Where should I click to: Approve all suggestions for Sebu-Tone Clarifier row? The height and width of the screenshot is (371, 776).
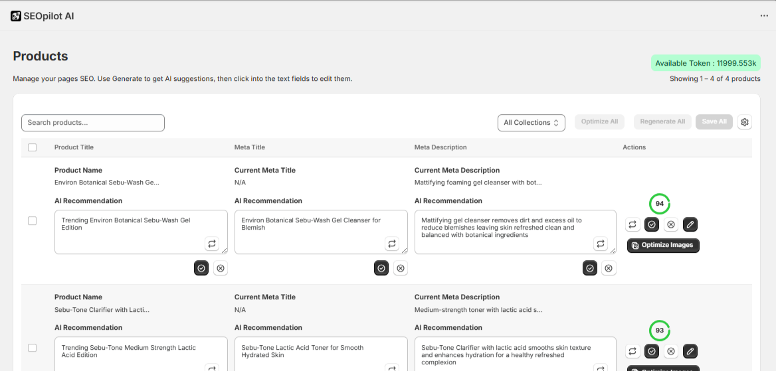pos(652,351)
